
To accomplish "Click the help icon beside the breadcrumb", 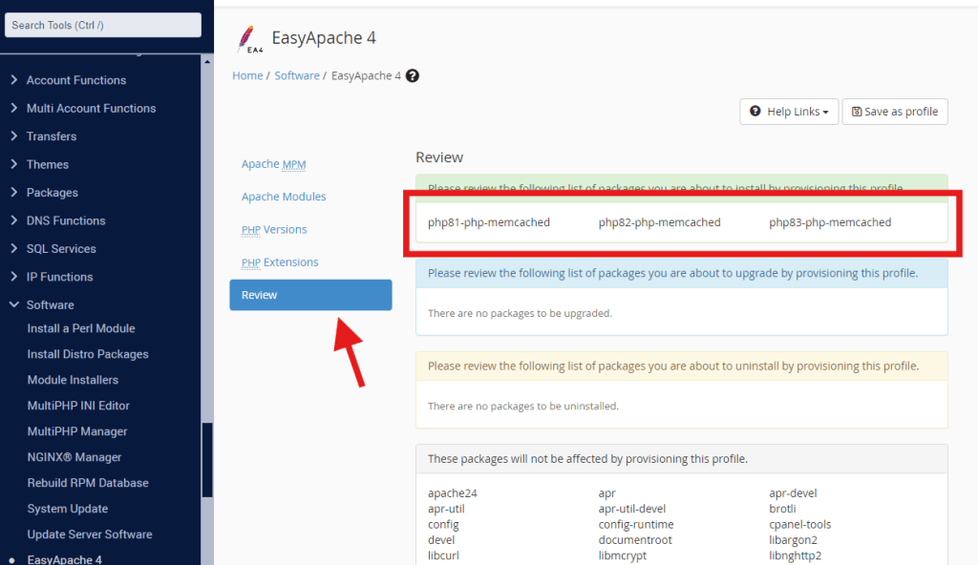I will (x=412, y=75).
